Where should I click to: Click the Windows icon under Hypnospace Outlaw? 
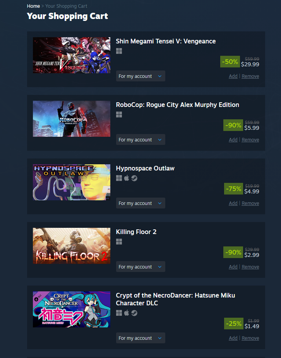[x=119, y=178]
